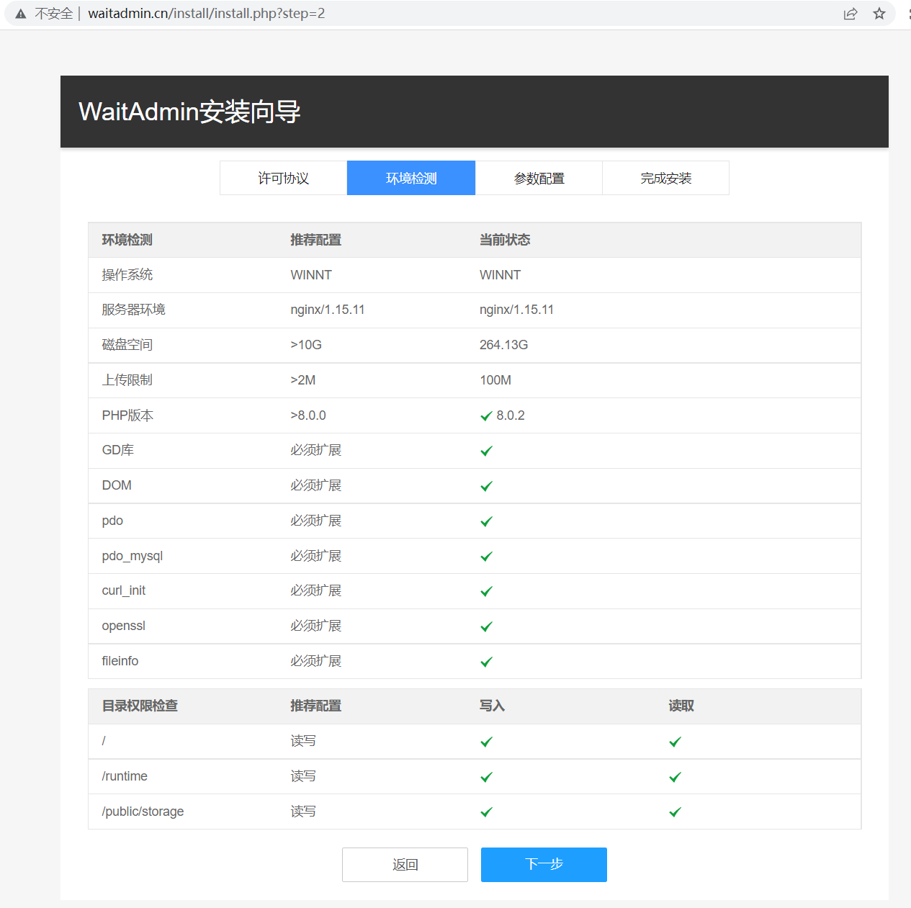Image resolution: width=911 pixels, height=908 pixels.
Task: Click the read checkmark for root directory /
Action: pos(675,742)
